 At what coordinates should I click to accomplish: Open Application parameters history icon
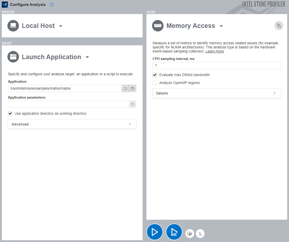pos(133,104)
